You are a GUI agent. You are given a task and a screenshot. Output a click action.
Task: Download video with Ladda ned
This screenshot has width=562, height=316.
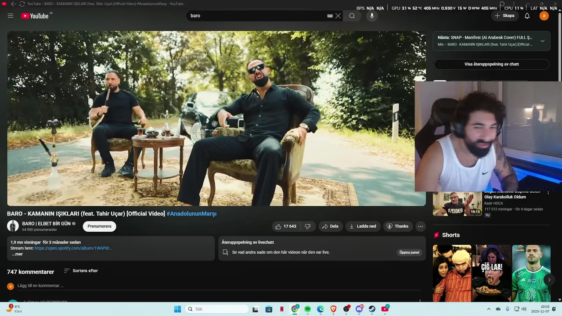coord(363,226)
